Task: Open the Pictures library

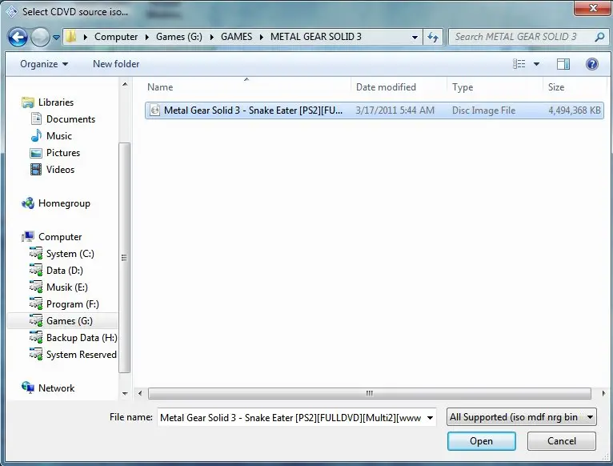Action: click(x=63, y=153)
